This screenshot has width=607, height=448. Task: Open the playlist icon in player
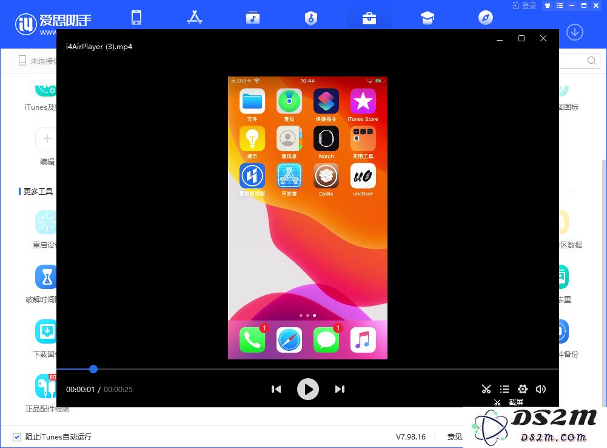[x=505, y=389]
